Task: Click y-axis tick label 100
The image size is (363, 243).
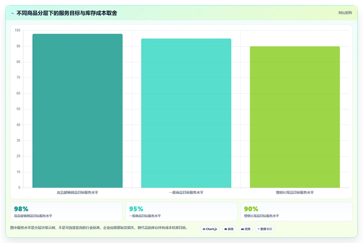Action: click(17, 30)
